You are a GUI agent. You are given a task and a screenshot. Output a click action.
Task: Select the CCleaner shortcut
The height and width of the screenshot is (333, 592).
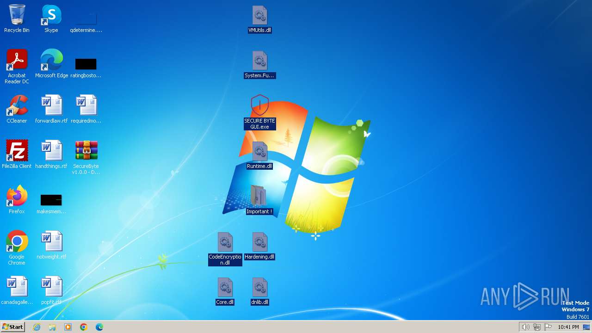tap(17, 110)
